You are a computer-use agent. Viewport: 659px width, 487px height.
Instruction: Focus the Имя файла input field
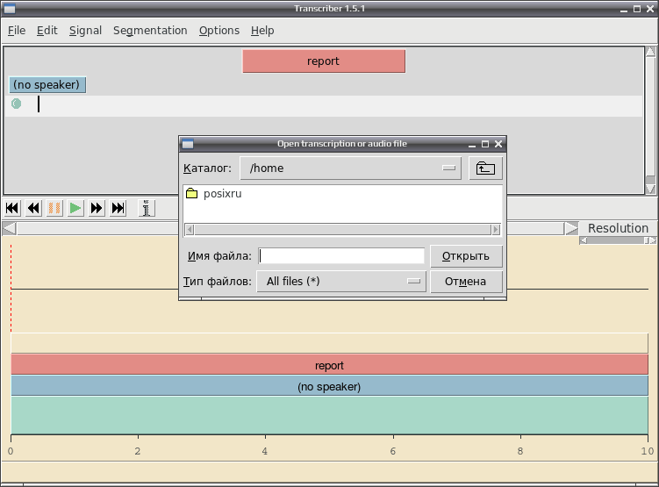341,256
